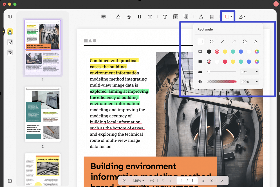Viewport: 280px width, 187px height.
Task: Select the Sticky Note comment tool
Action: click(103, 17)
